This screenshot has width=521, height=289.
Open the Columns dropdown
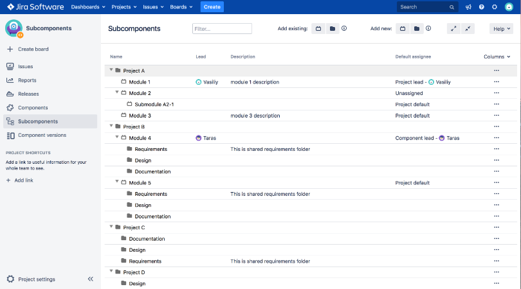coord(497,57)
